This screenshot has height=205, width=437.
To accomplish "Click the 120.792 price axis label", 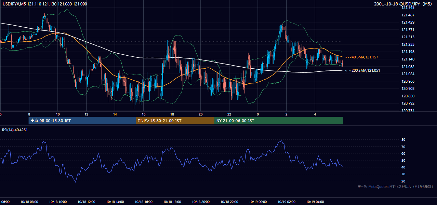I will (408, 103).
